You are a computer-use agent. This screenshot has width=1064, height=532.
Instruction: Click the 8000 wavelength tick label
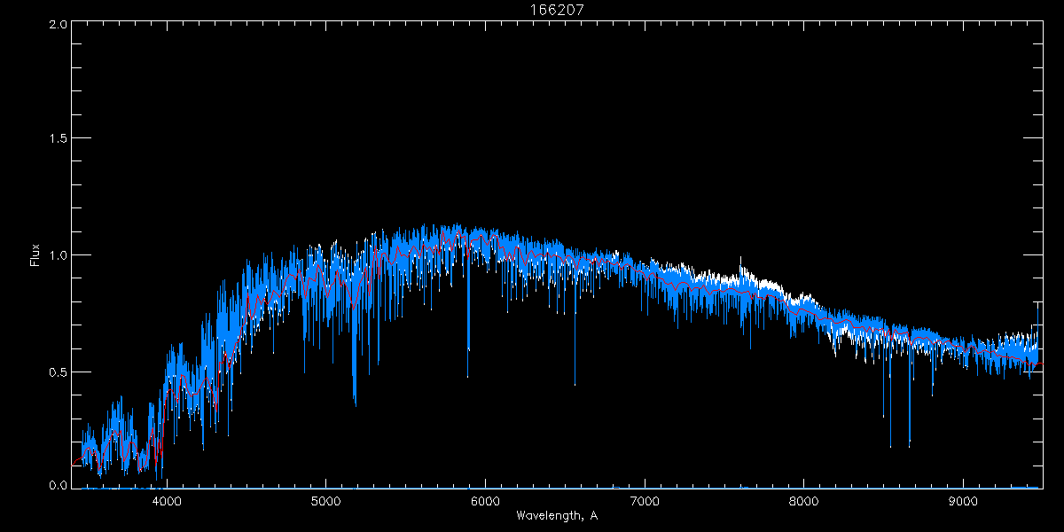click(x=804, y=500)
